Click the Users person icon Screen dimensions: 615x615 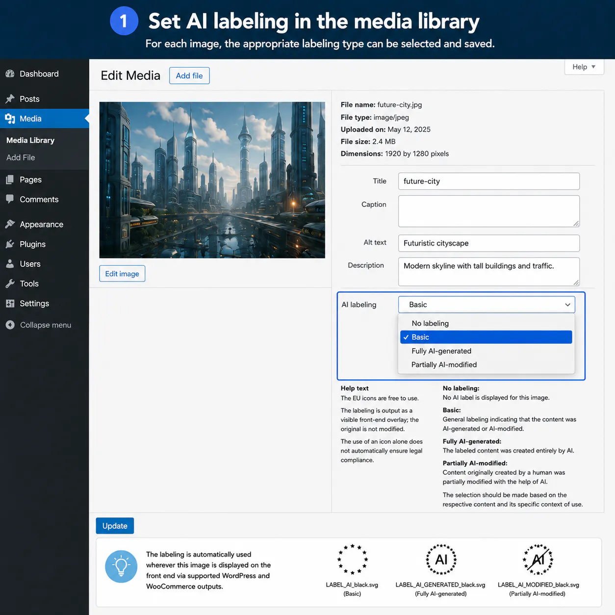10,264
